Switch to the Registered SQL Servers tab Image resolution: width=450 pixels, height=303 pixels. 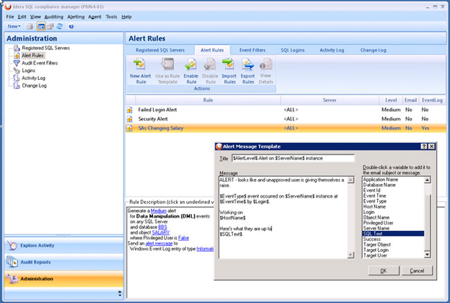pyautogui.click(x=160, y=51)
